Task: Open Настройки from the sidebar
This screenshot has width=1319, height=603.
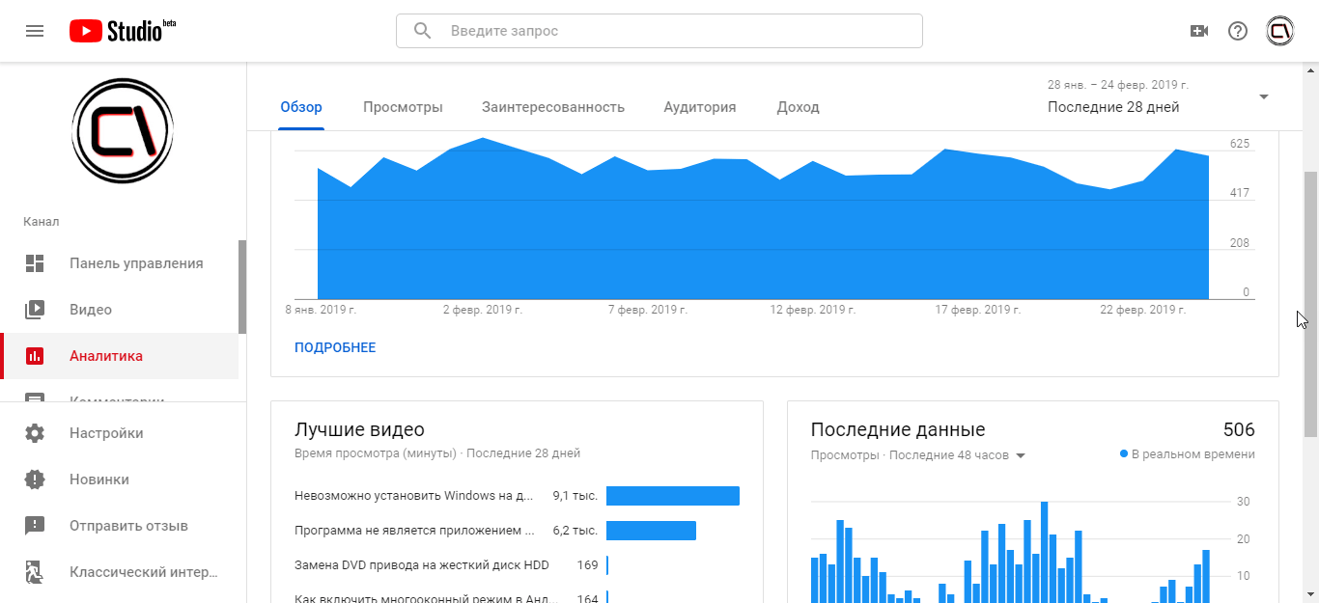Action: [x=123, y=433]
